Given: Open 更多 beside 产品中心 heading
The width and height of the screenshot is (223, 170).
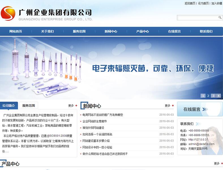Looking at the screenshot, I should (218, 163).
